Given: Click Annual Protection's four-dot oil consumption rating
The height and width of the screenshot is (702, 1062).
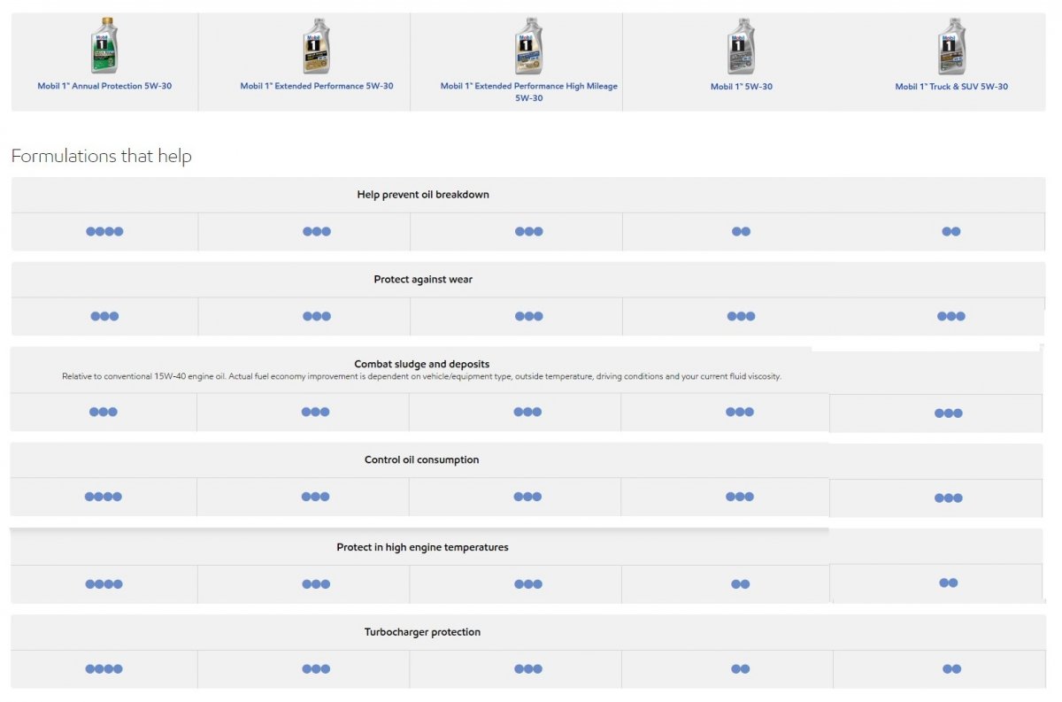Looking at the screenshot, I should [x=104, y=497].
